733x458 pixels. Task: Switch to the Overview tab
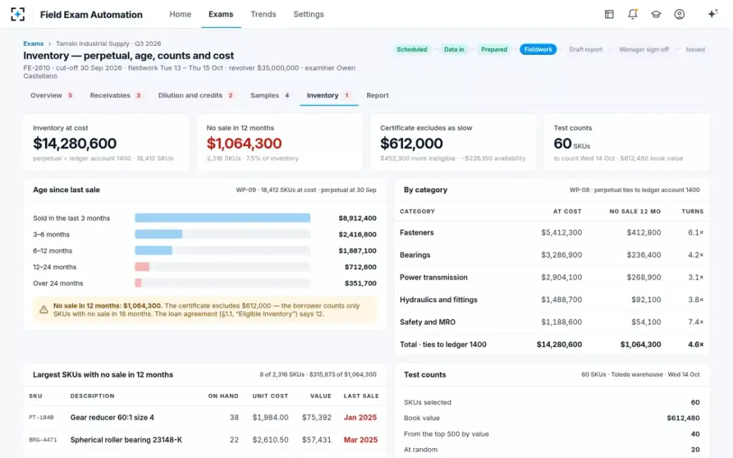click(x=52, y=95)
